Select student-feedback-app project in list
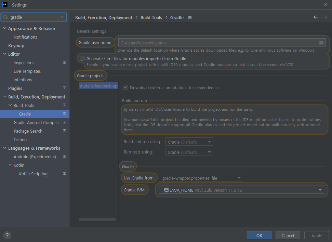This screenshot has height=242, width=332. pos(99,86)
